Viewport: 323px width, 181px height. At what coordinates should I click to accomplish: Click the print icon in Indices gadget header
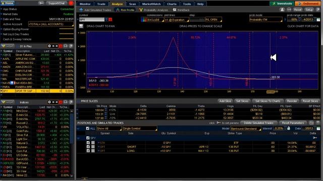pyautogui.click(x=66, y=102)
